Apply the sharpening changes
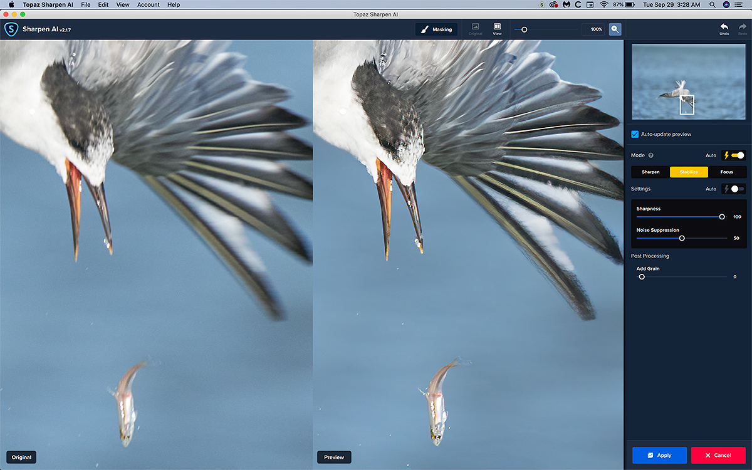 [659, 455]
